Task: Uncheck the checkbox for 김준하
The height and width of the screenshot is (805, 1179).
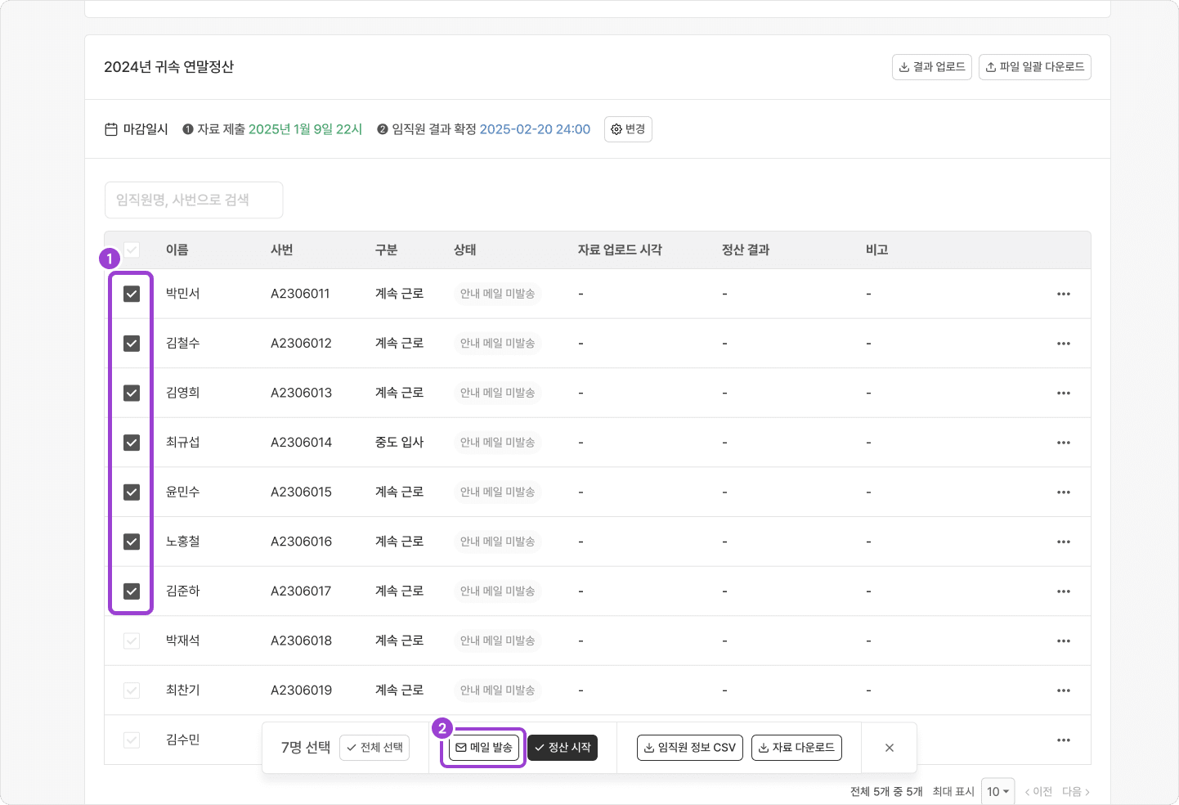Action: [x=132, y=591]
